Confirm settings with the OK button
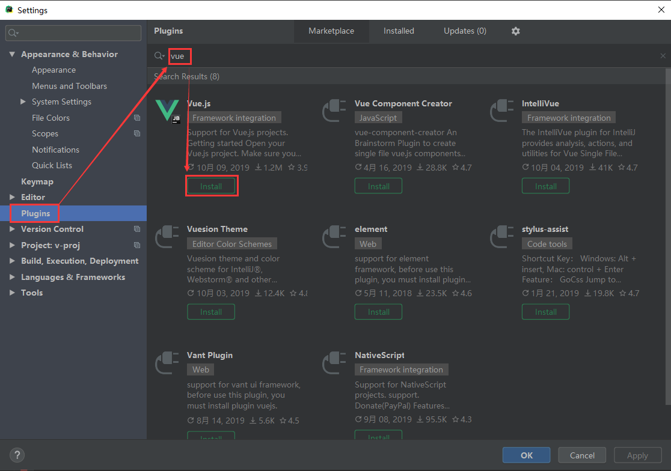This screenshot has height=471, width=671. click(526, 455)
